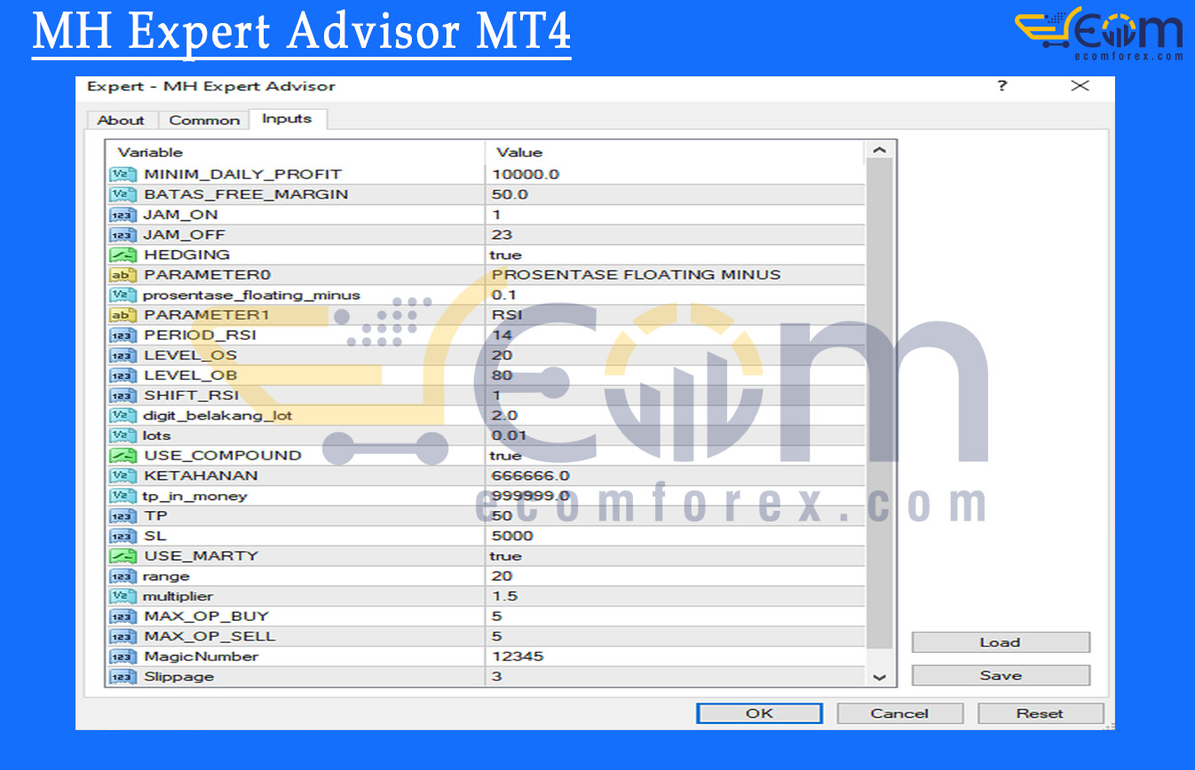This screenshot has height=770, width=1195.
Task: Click the USE_COMPOUND boolean icon
Action: [122, 455]
